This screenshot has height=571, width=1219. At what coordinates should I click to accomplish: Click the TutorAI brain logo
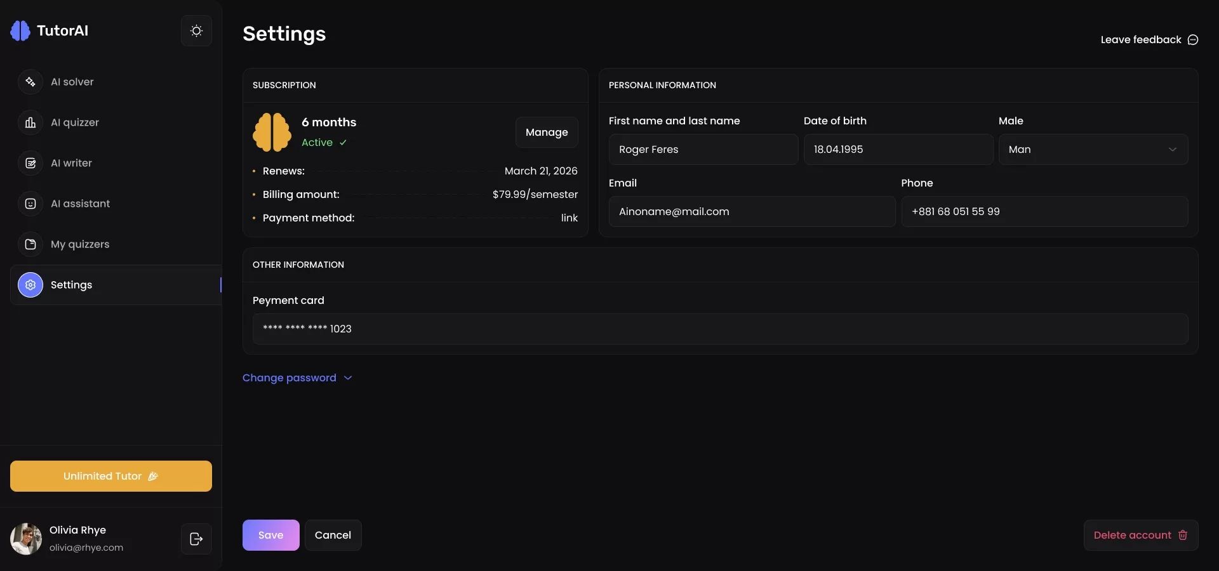(x=20, y=30)
